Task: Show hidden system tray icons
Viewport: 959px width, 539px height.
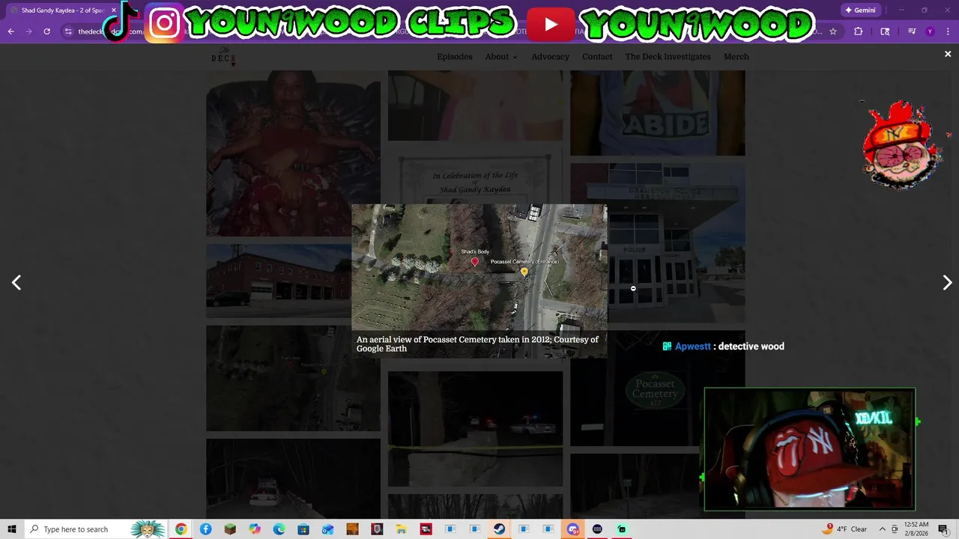Action: click(x=882, y=529)
